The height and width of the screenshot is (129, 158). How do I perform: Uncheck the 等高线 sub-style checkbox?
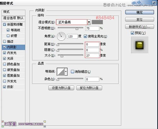point(8,30)
